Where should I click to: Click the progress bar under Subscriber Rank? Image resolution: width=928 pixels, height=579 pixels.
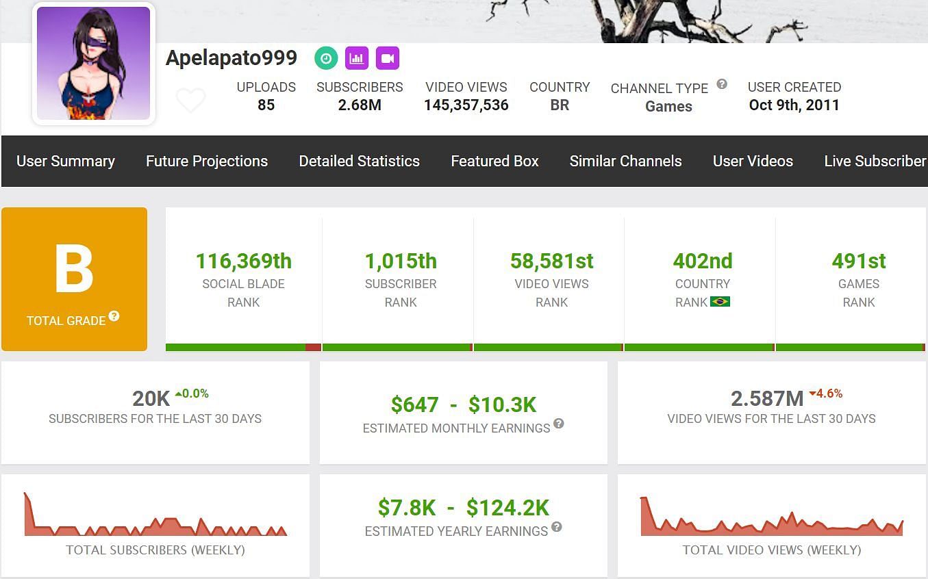[397, 348]
